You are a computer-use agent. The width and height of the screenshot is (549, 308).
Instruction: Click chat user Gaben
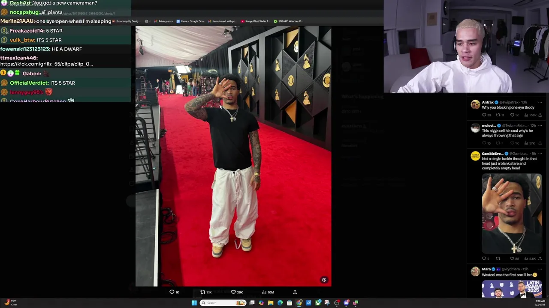click(x=31, y=74)
